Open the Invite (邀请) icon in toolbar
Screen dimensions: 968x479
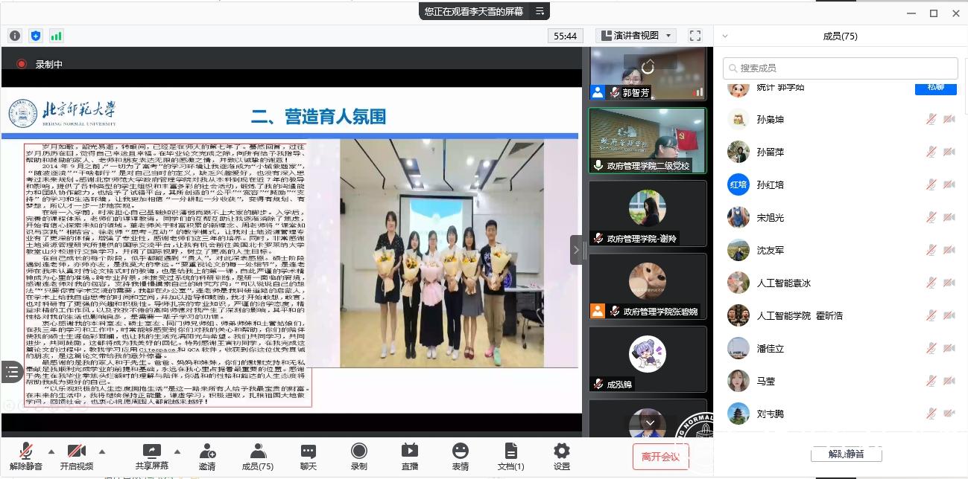207,454
